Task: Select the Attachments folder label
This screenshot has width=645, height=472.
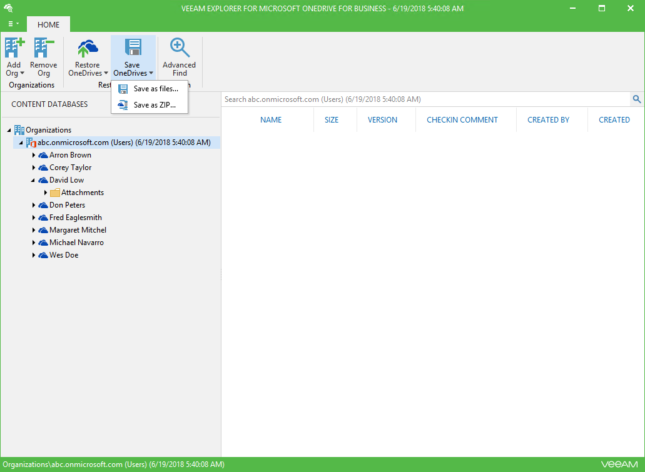Action: (83, 193)
